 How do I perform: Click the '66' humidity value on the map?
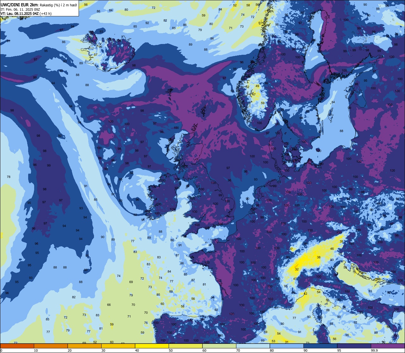pos(109,305)
